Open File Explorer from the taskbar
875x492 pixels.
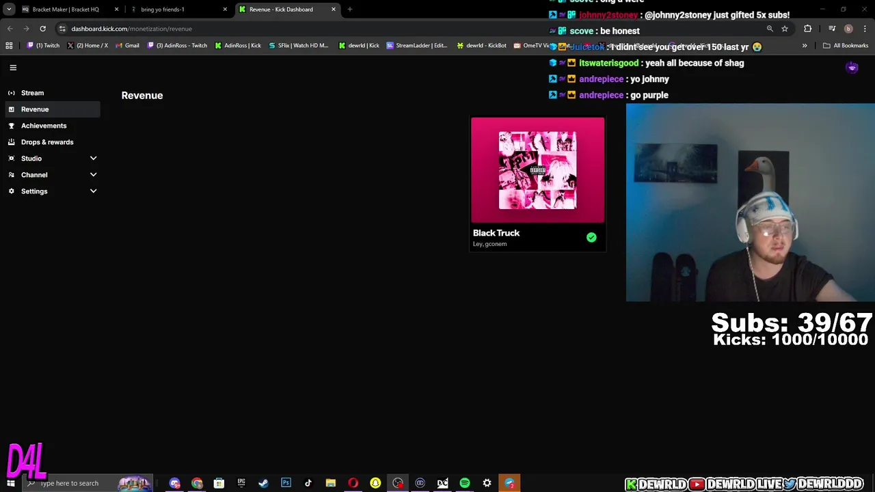tap(331, 483)
